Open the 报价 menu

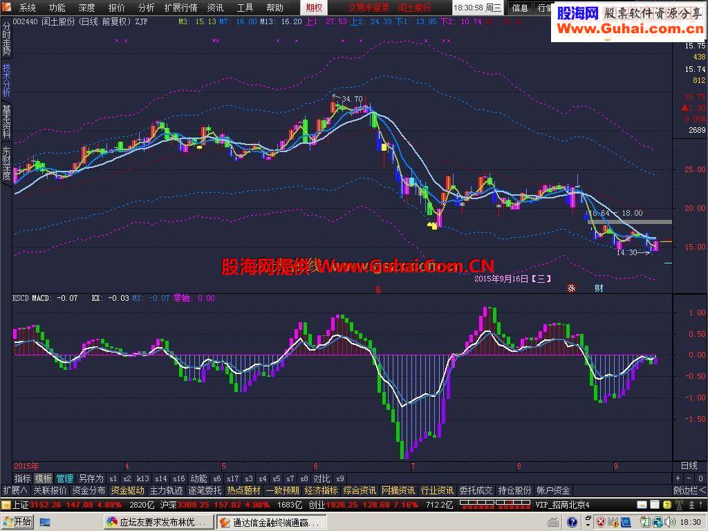(x=116, y=8)
